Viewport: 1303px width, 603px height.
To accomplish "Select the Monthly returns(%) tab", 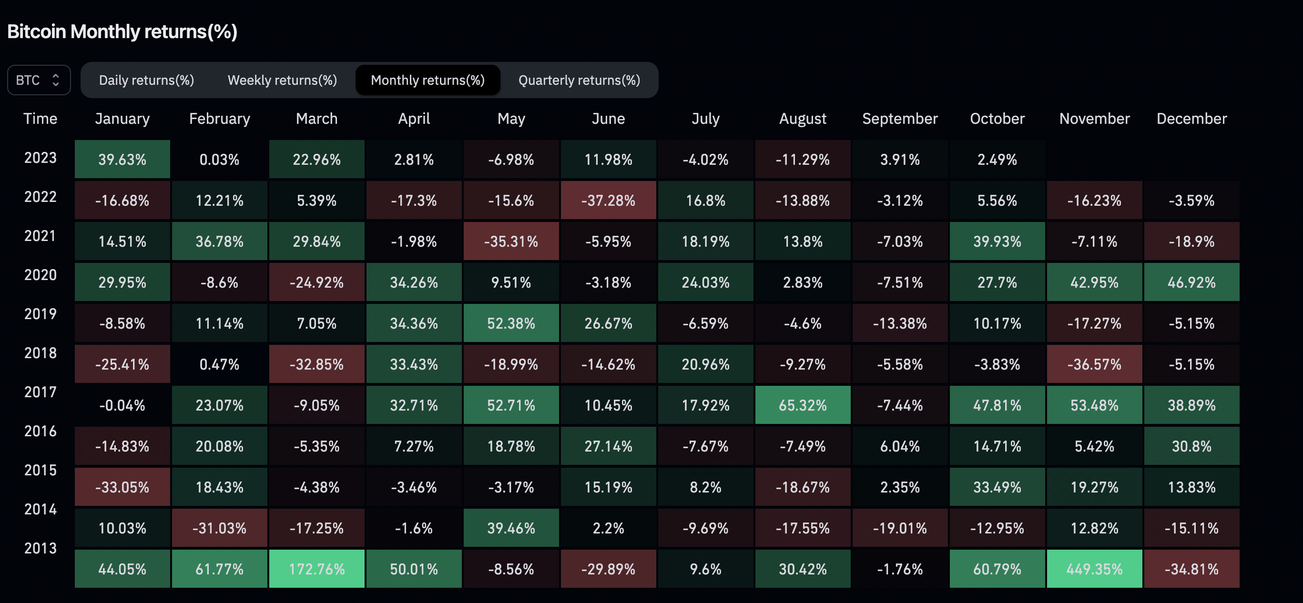I will (428, 80).
